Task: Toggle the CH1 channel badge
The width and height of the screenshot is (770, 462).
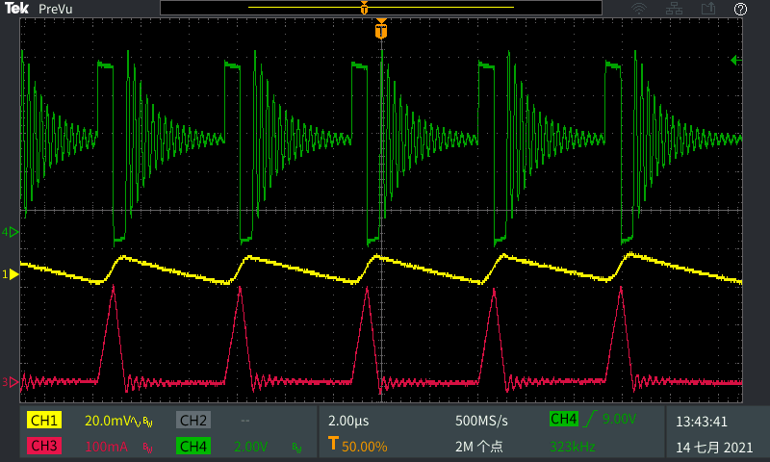Action: pos(43,421)
